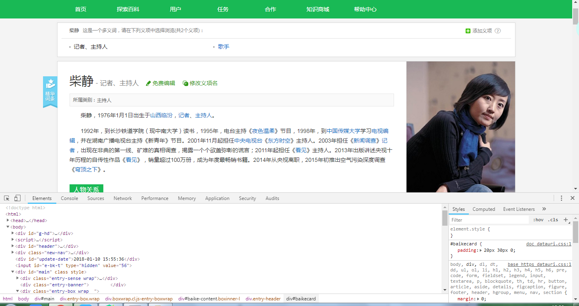Activate the inspect element picker icon

7,198
